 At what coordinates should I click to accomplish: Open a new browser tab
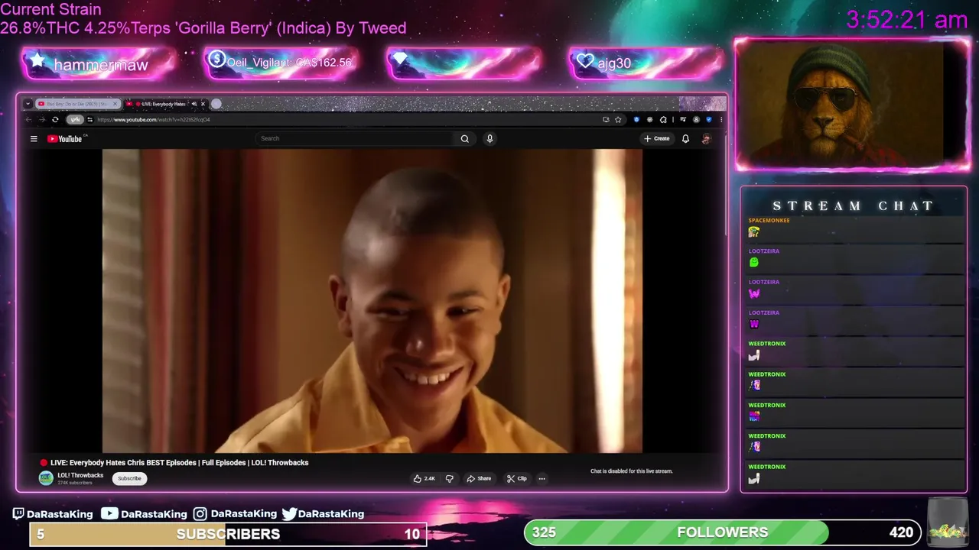[216, 104]
